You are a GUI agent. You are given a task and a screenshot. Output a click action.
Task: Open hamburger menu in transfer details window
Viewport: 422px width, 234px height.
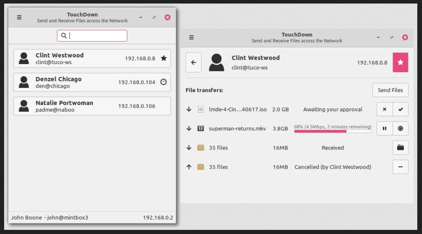[191, 37]
